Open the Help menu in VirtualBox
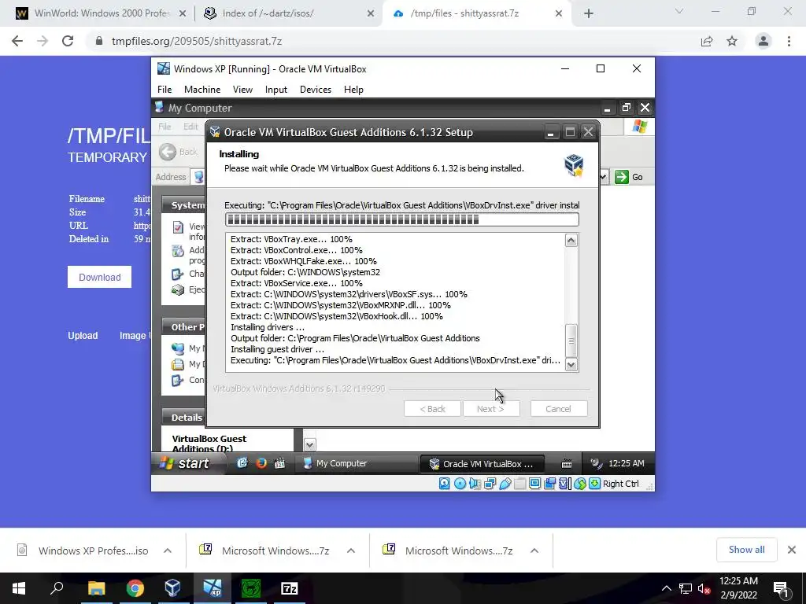 tap(353, 90)
